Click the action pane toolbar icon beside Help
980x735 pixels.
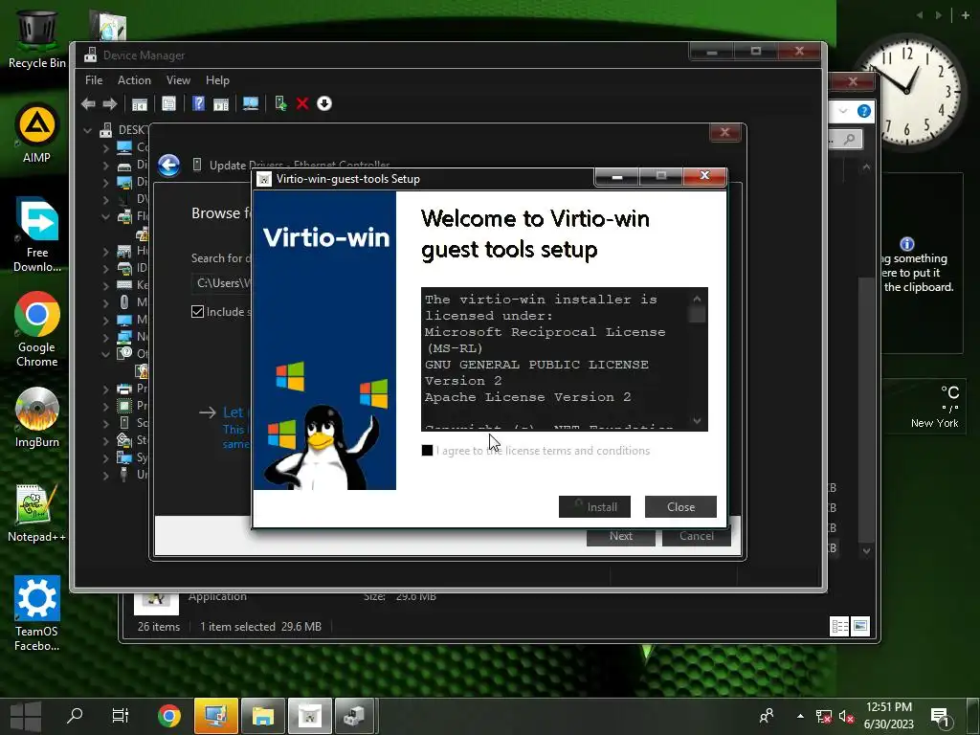(221, 103)
